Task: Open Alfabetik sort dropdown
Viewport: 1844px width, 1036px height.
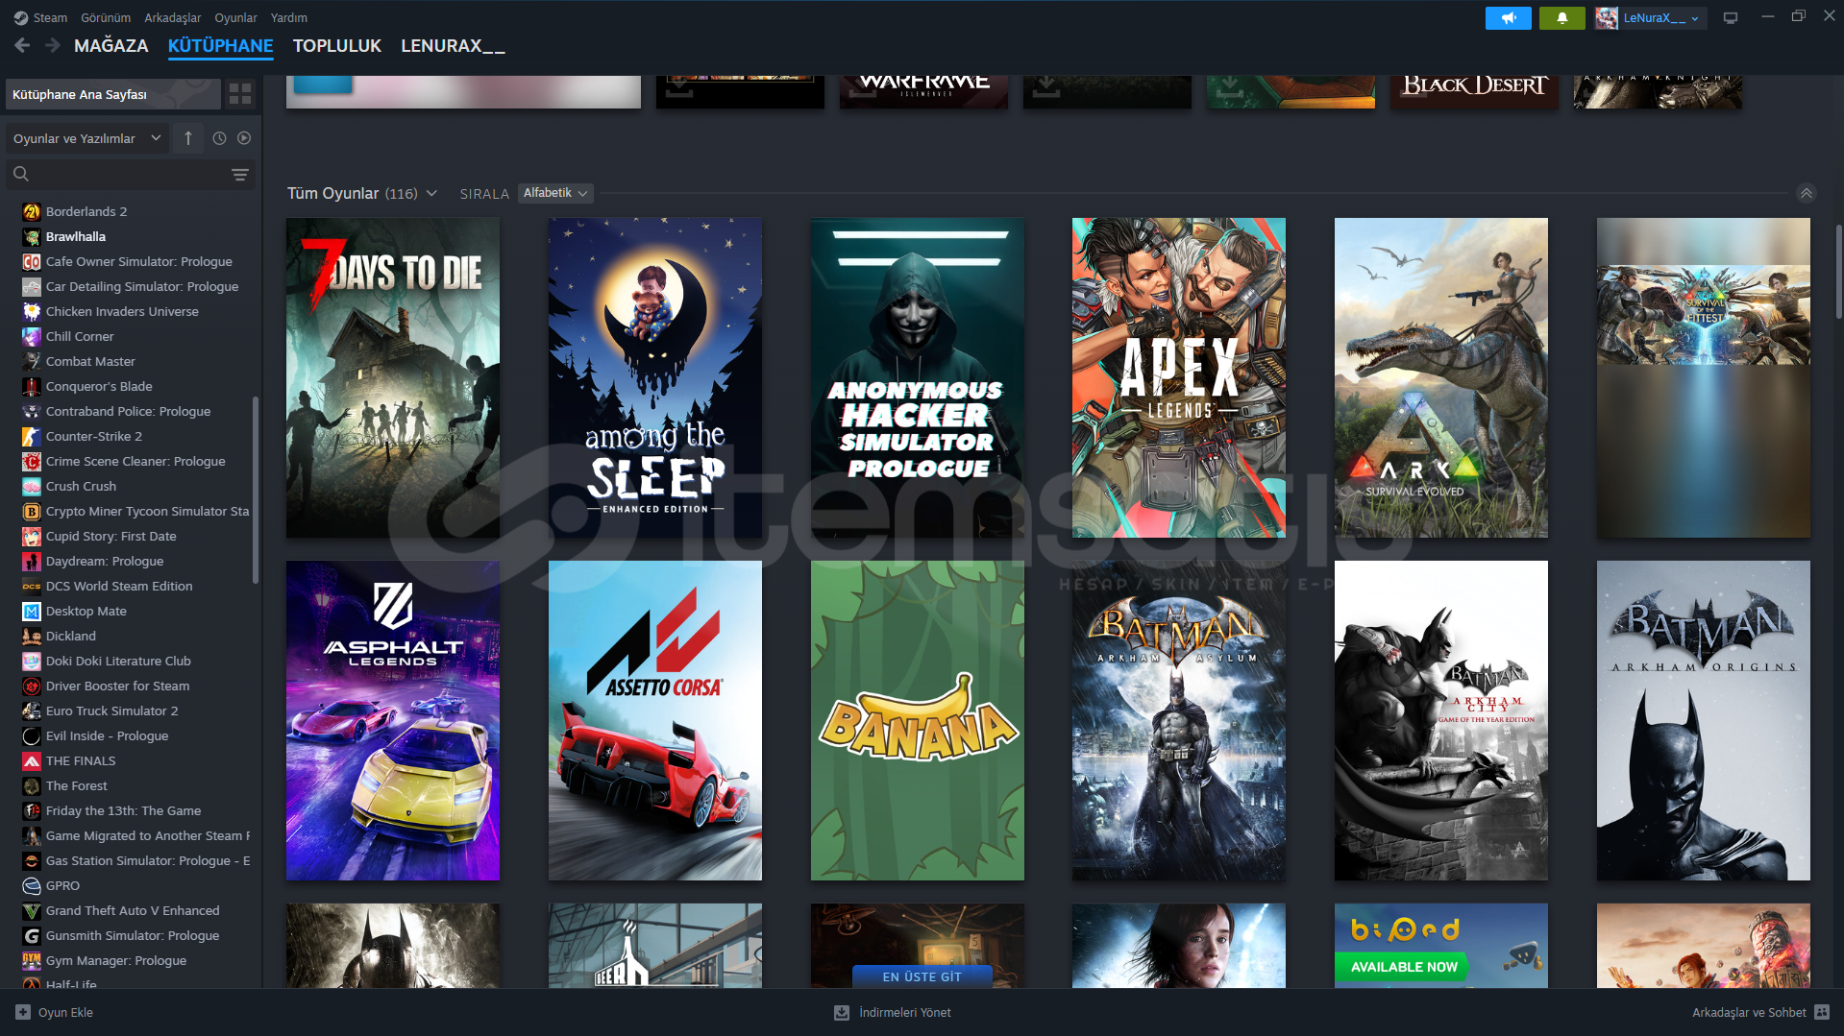Action: pos(555,193)
